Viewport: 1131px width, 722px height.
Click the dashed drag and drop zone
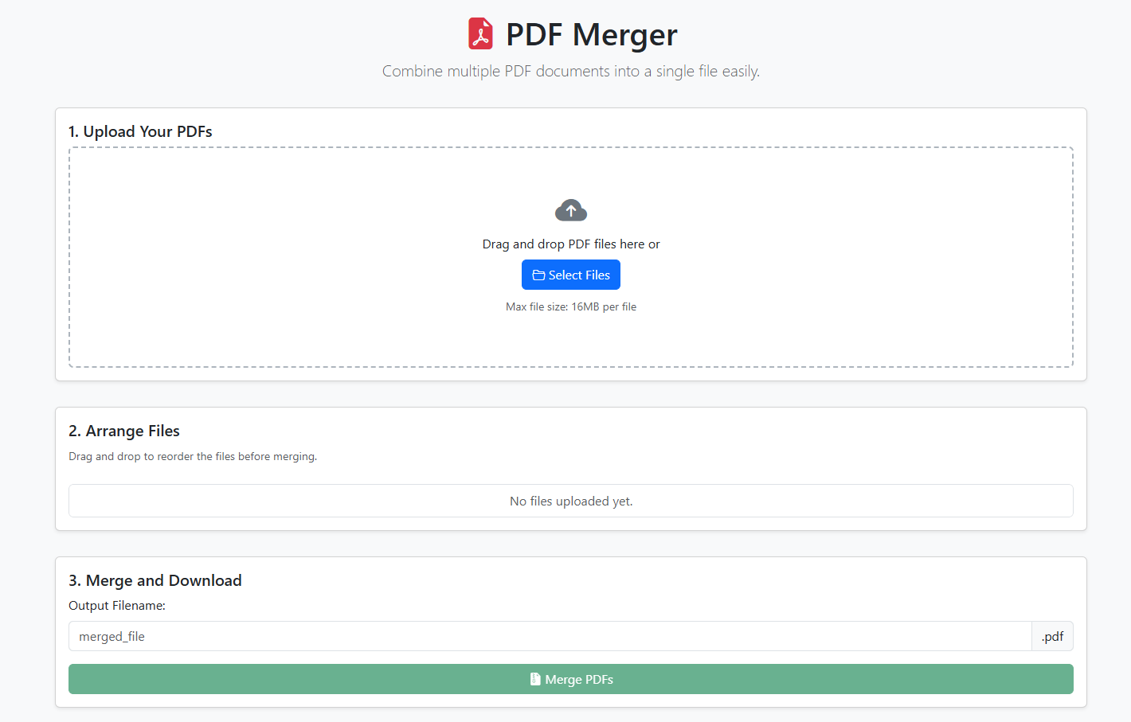pyautogui.click(x=570, y=342)
